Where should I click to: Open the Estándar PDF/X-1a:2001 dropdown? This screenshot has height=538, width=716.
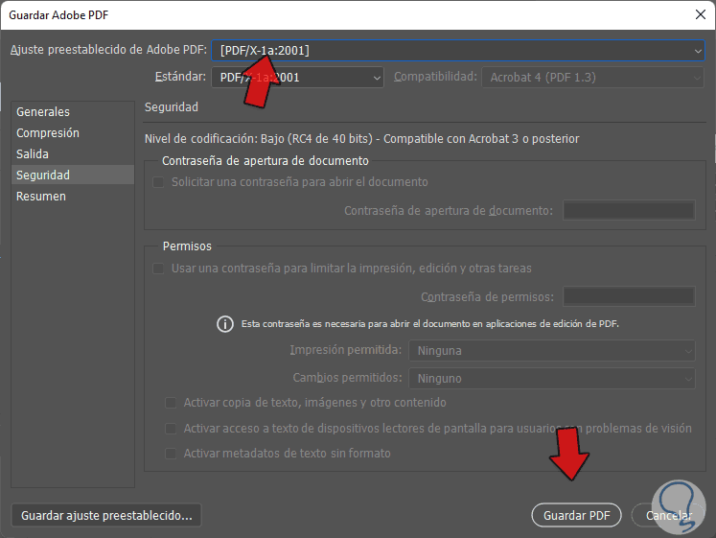coord(297,77)
